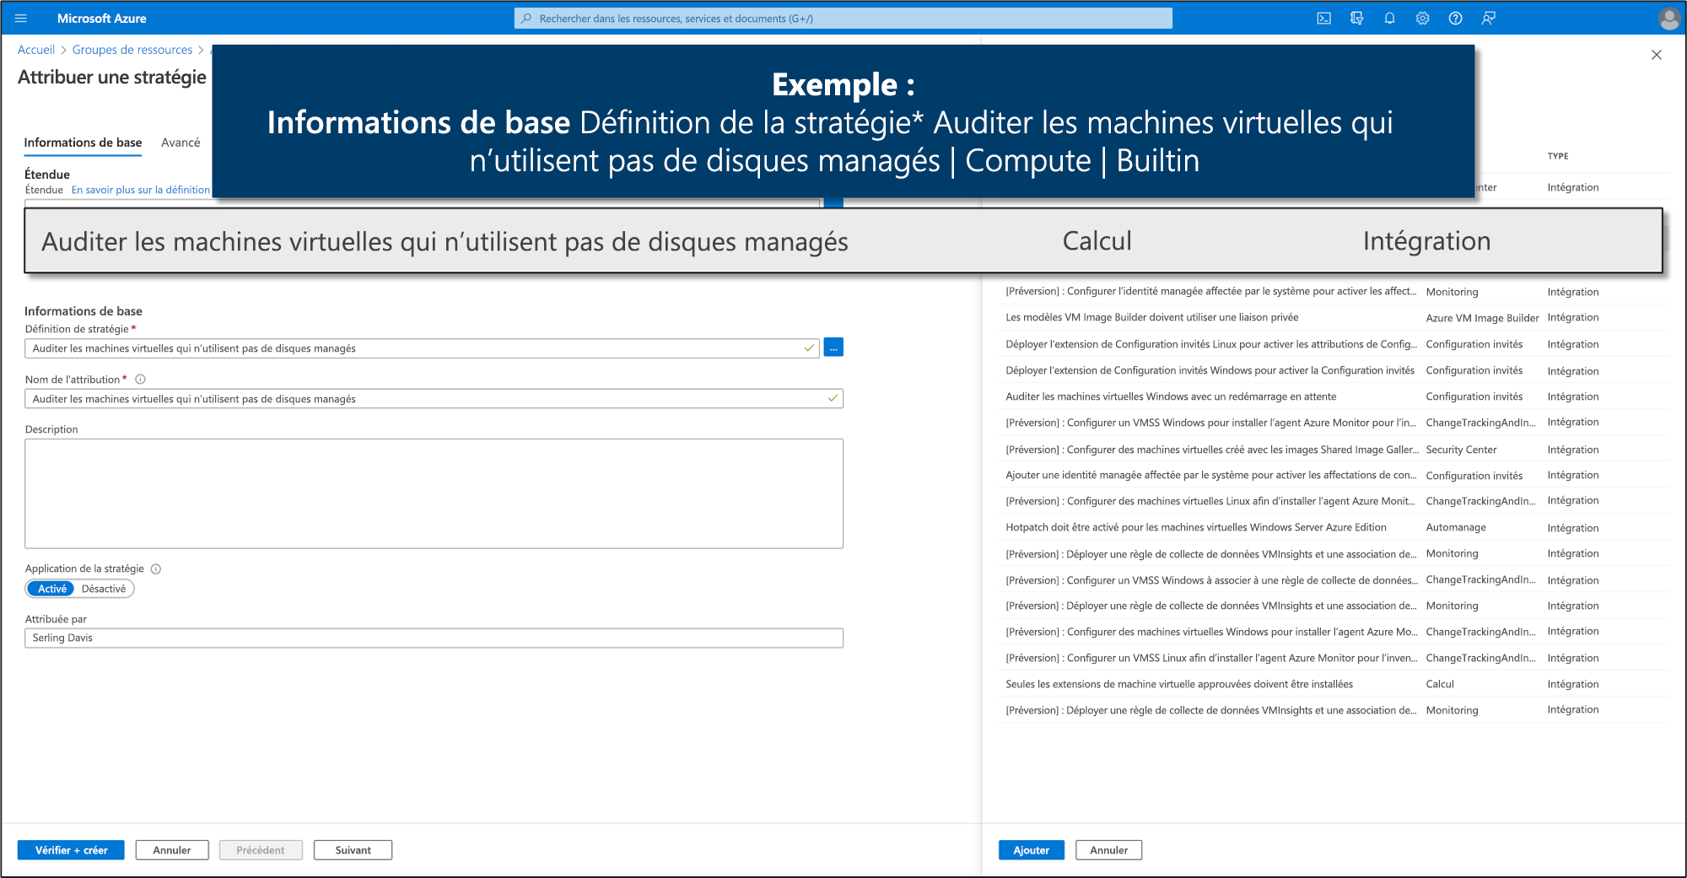Select 'Configurer un VMSS Windows à associer' row
The height and width of the screenshot is (878, 1687).
(x=1333, y=580)
